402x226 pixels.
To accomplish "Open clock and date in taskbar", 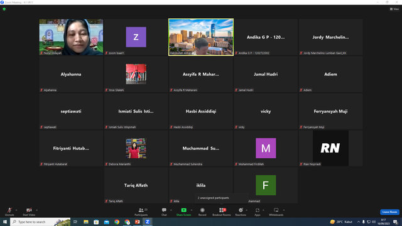I will (x=384, y=222).
